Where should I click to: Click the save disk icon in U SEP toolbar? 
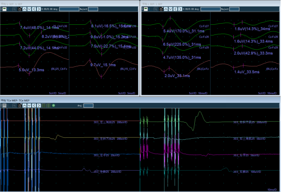pyautogui.click(x=20, y=9)
